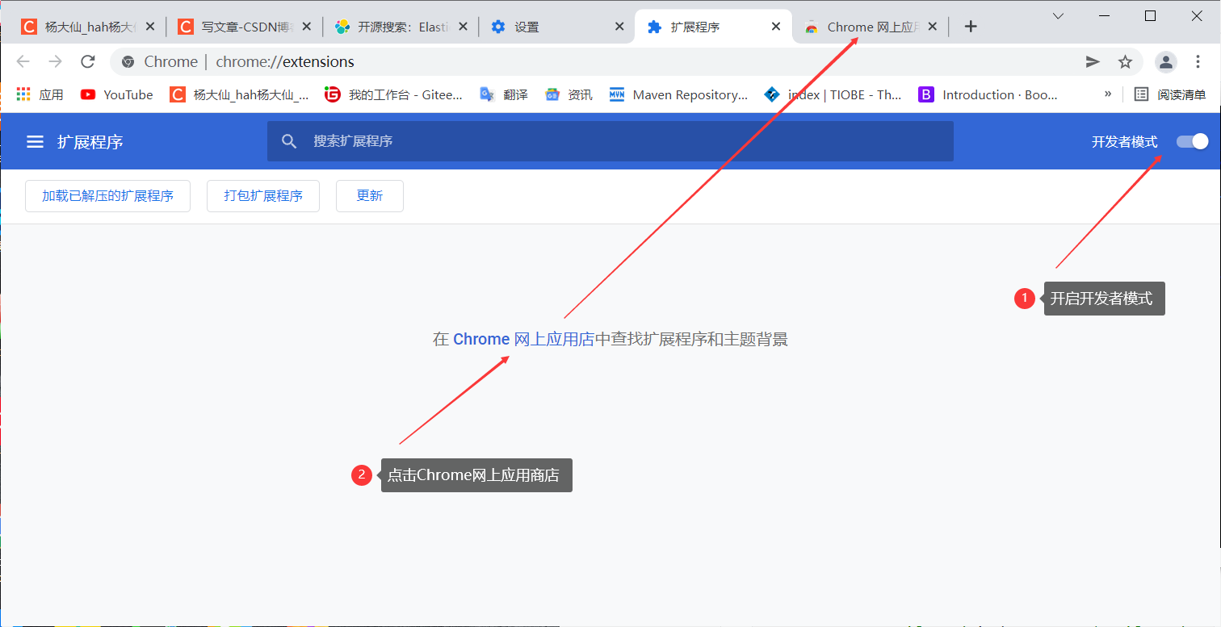
Task: Close the Chrome 网上应用 tab
Action: [933, 27]
